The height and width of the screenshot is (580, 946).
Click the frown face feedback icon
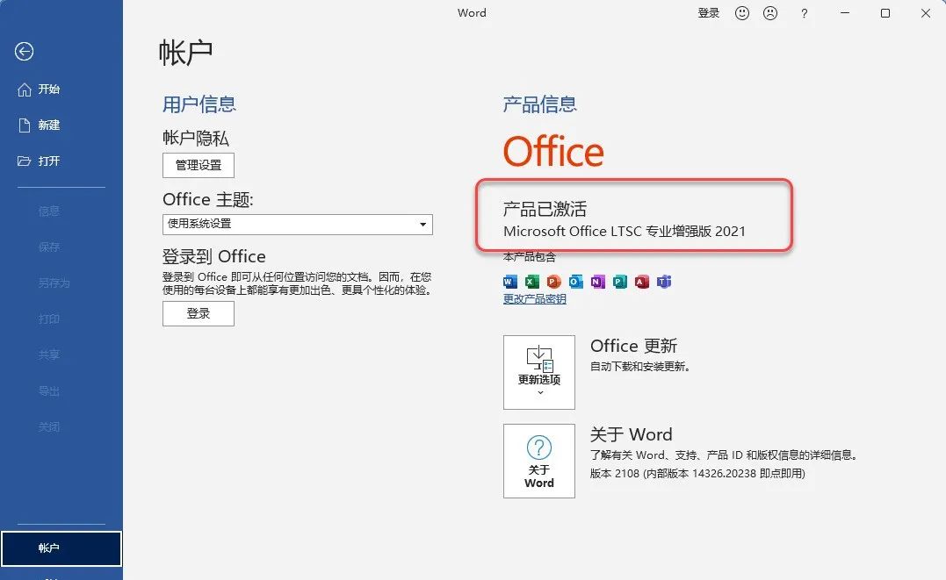[x=770, y=13]
